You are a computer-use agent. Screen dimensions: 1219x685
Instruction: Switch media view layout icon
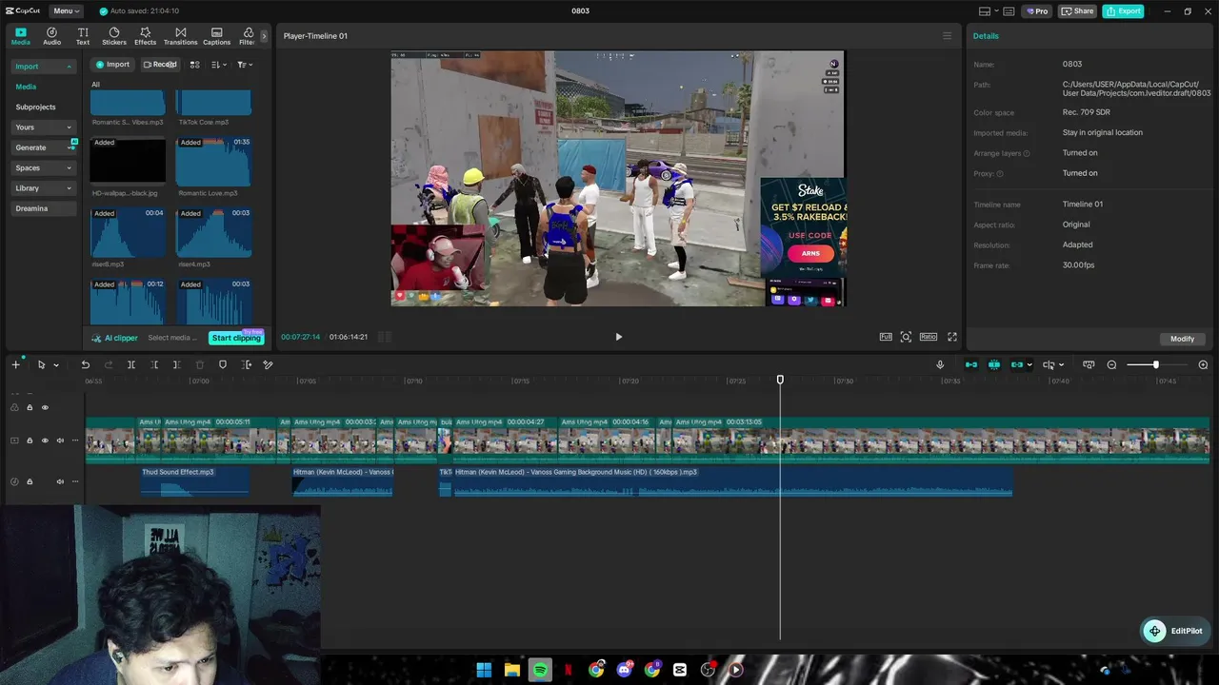coord(194,65)
